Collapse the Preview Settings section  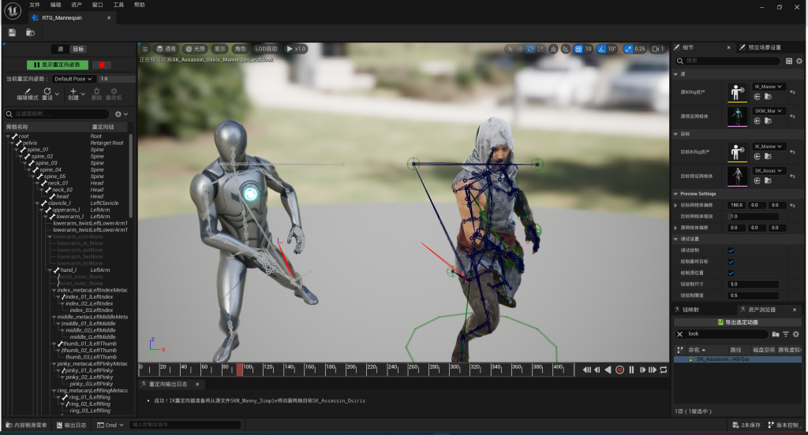[675, 194]
